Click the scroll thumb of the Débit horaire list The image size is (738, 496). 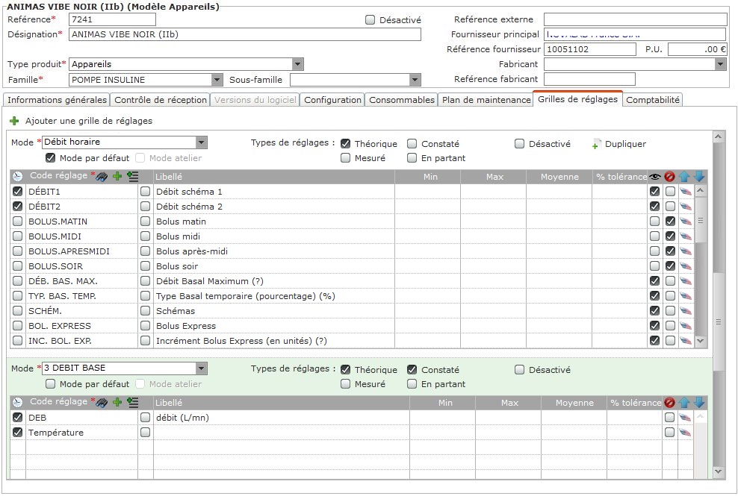tap(701, 220)
